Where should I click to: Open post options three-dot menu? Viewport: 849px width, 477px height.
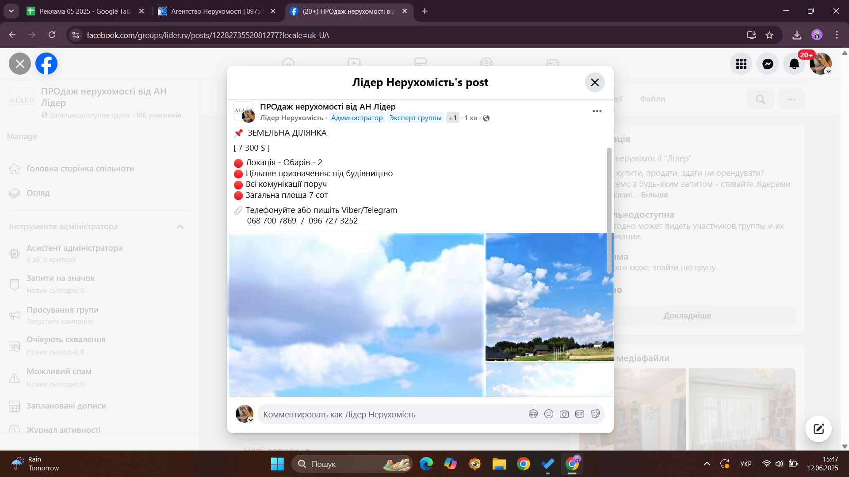coord(597,111)
